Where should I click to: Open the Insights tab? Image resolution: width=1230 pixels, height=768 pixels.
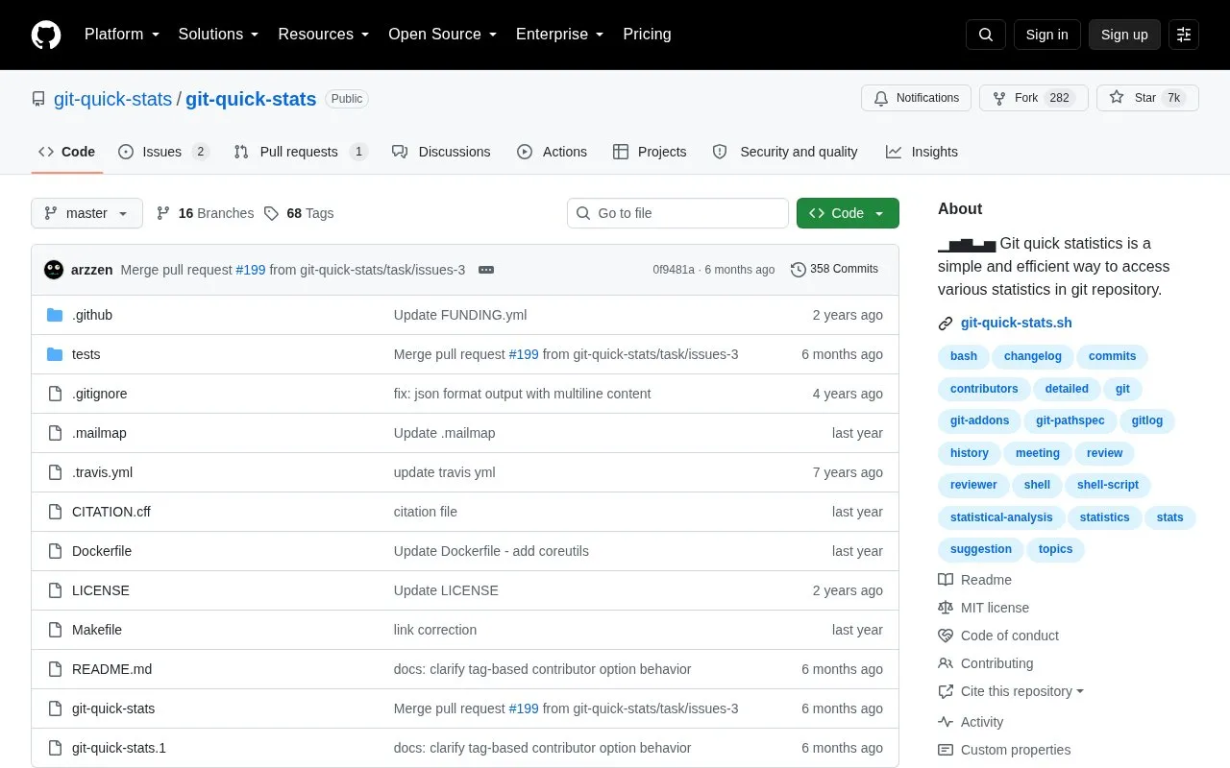coord(922,152)
